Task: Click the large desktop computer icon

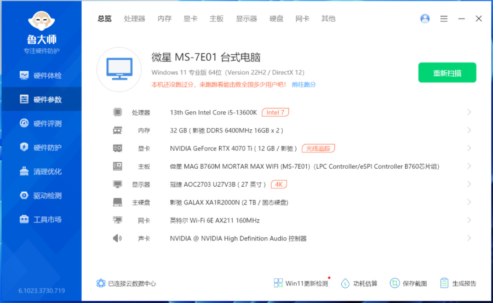Action: pyautogui.click(x=119, y=70)
